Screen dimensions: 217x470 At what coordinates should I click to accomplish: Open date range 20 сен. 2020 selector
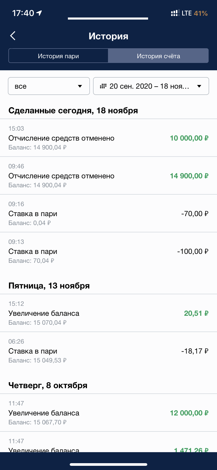click(149, 86)
